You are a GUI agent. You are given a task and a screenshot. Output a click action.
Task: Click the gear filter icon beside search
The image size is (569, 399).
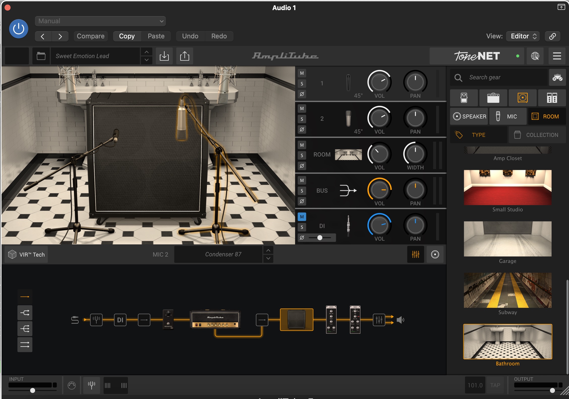tap(557, 77)
